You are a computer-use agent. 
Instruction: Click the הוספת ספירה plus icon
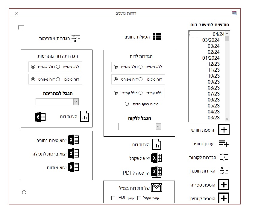(224, 184)
